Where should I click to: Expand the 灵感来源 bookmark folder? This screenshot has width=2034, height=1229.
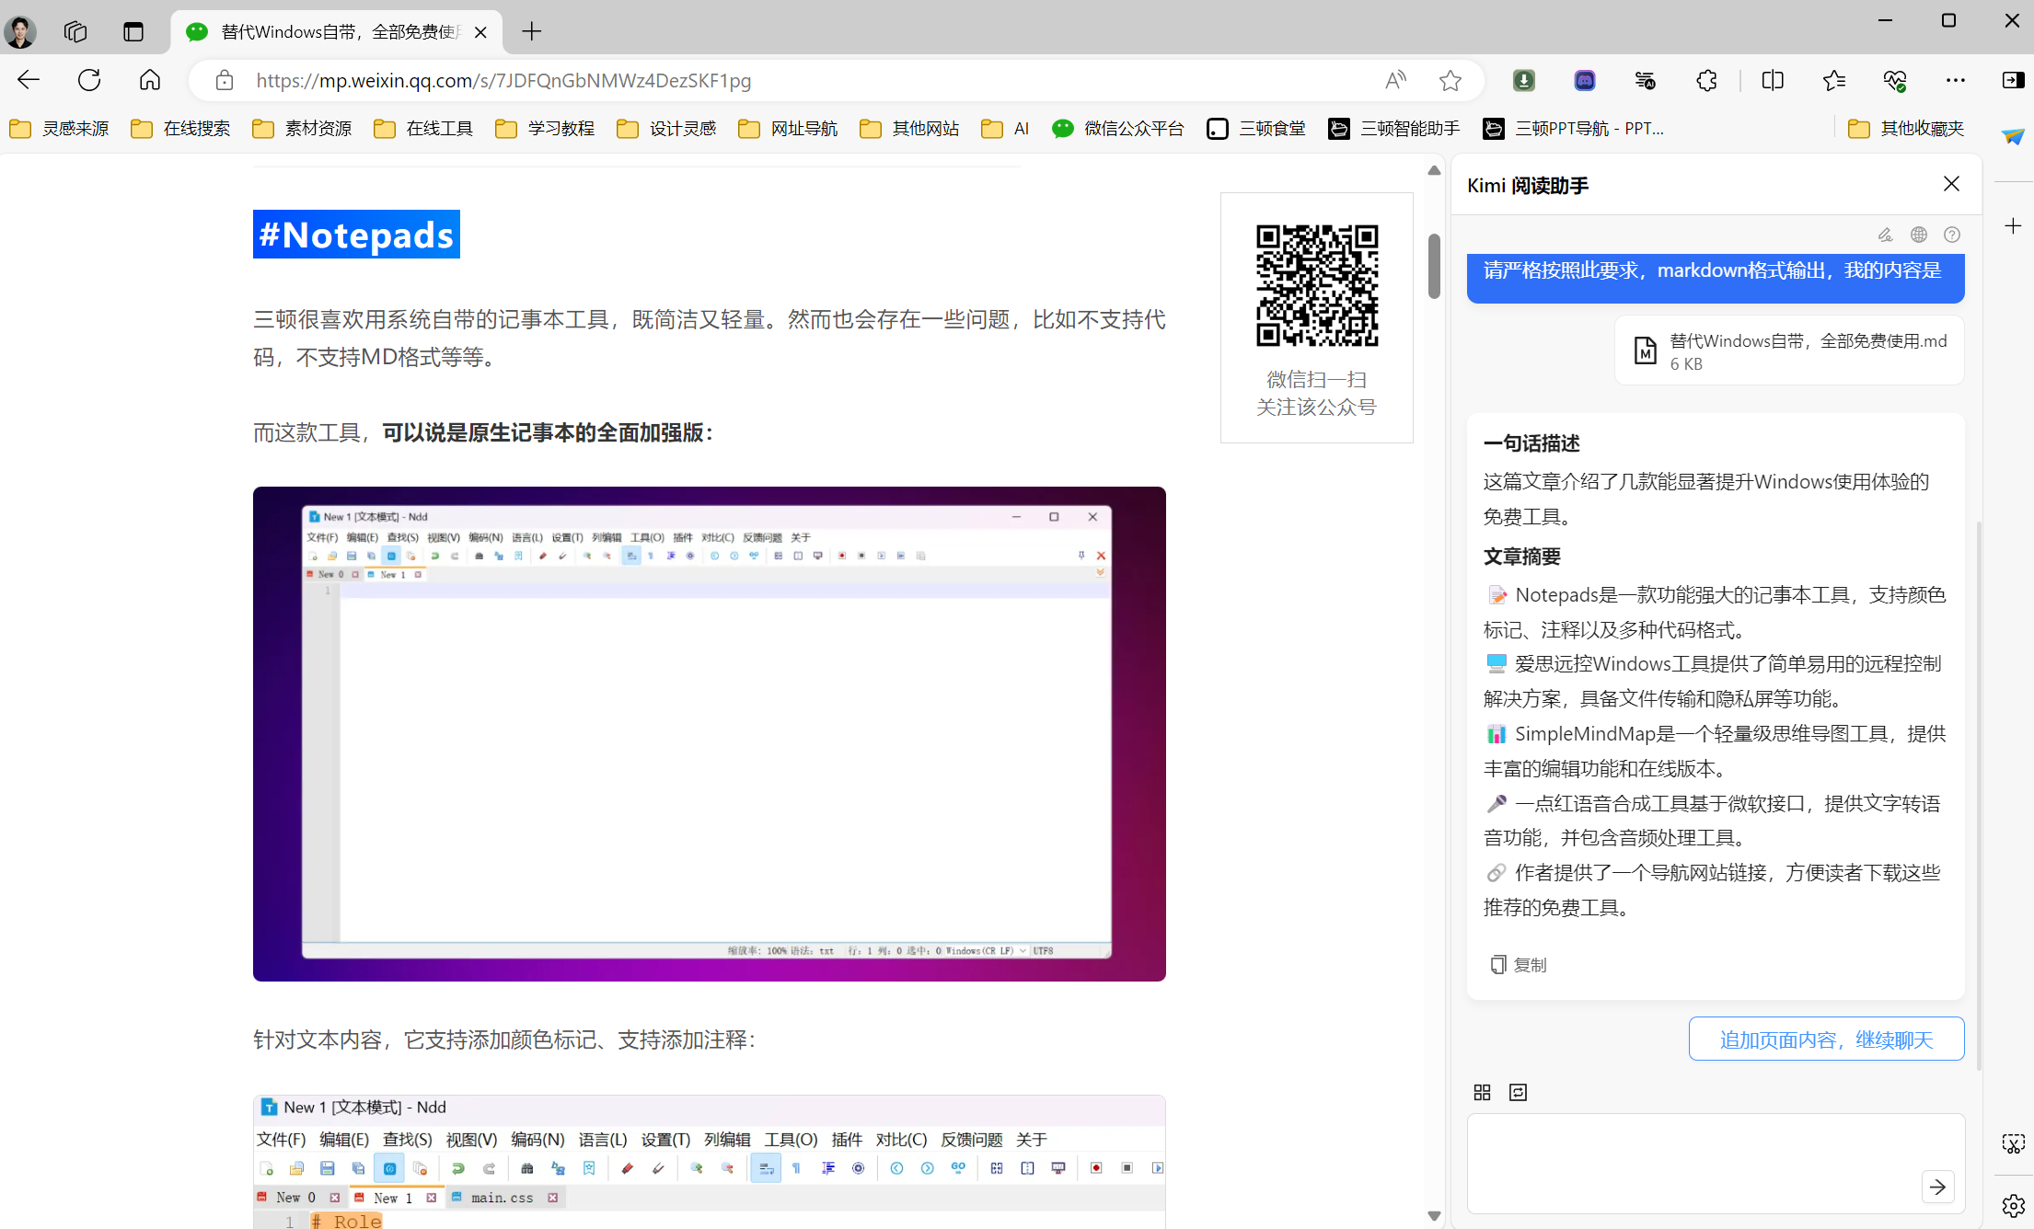pos(59,128)
